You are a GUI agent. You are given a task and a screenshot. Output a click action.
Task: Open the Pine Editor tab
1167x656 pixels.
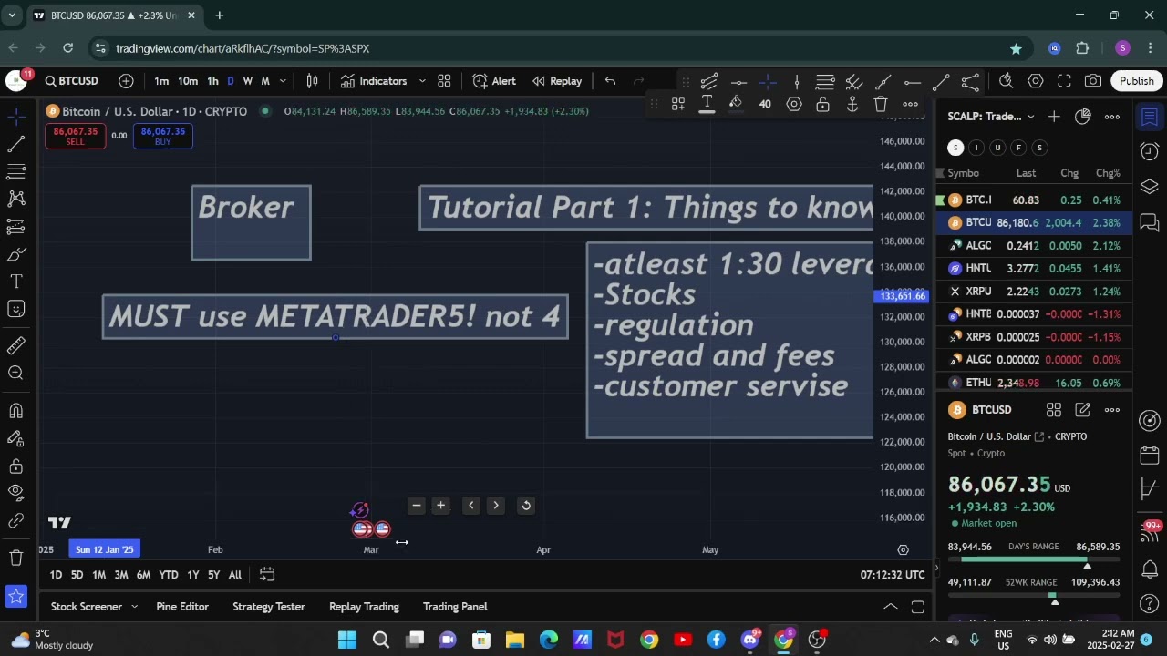click(x=182, y=607)
